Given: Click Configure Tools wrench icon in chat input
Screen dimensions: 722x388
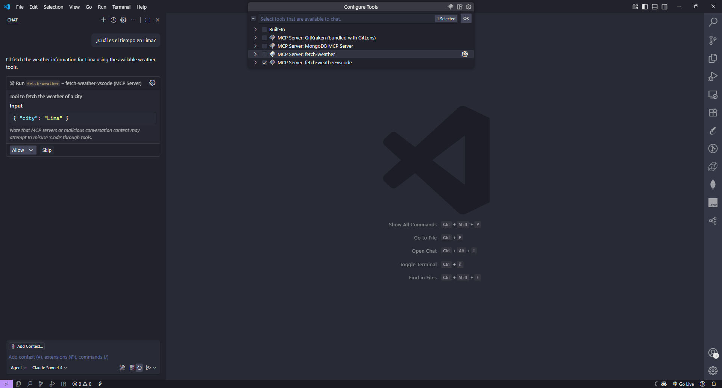Looking at the screenshot, I should pyautogui.click(x=122, y=368).
